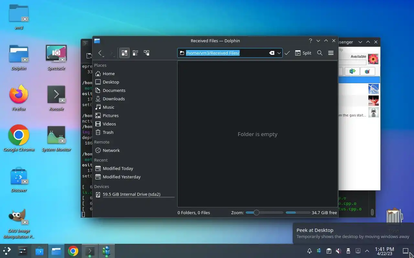Click messenger icon in system tray
This screenshot has width=414, height=258.
(x=319, y=251)
